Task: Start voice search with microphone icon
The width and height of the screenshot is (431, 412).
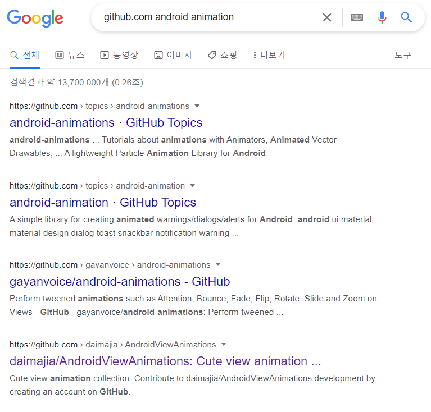Action: click(x=382, y=17)
